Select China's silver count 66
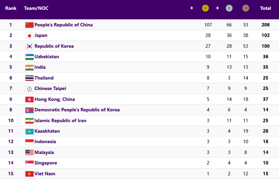The image size is (279, 179). (229, 25)
